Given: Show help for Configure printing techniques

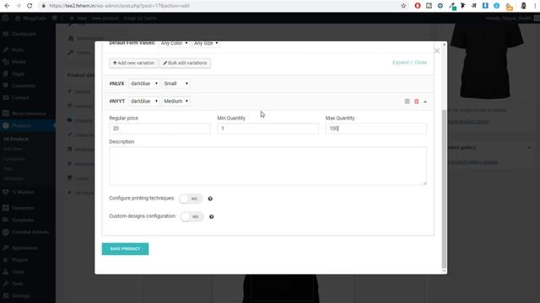Looking at the screenshot, I should pyautogui.click(x=210, y=199).
